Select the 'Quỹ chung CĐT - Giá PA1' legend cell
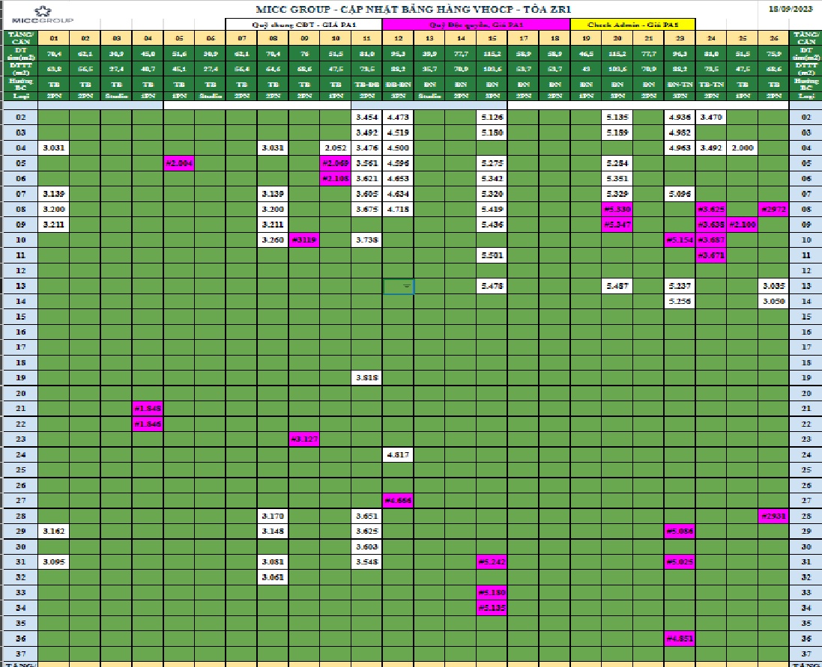822x667 pixels. coord(304,25)
